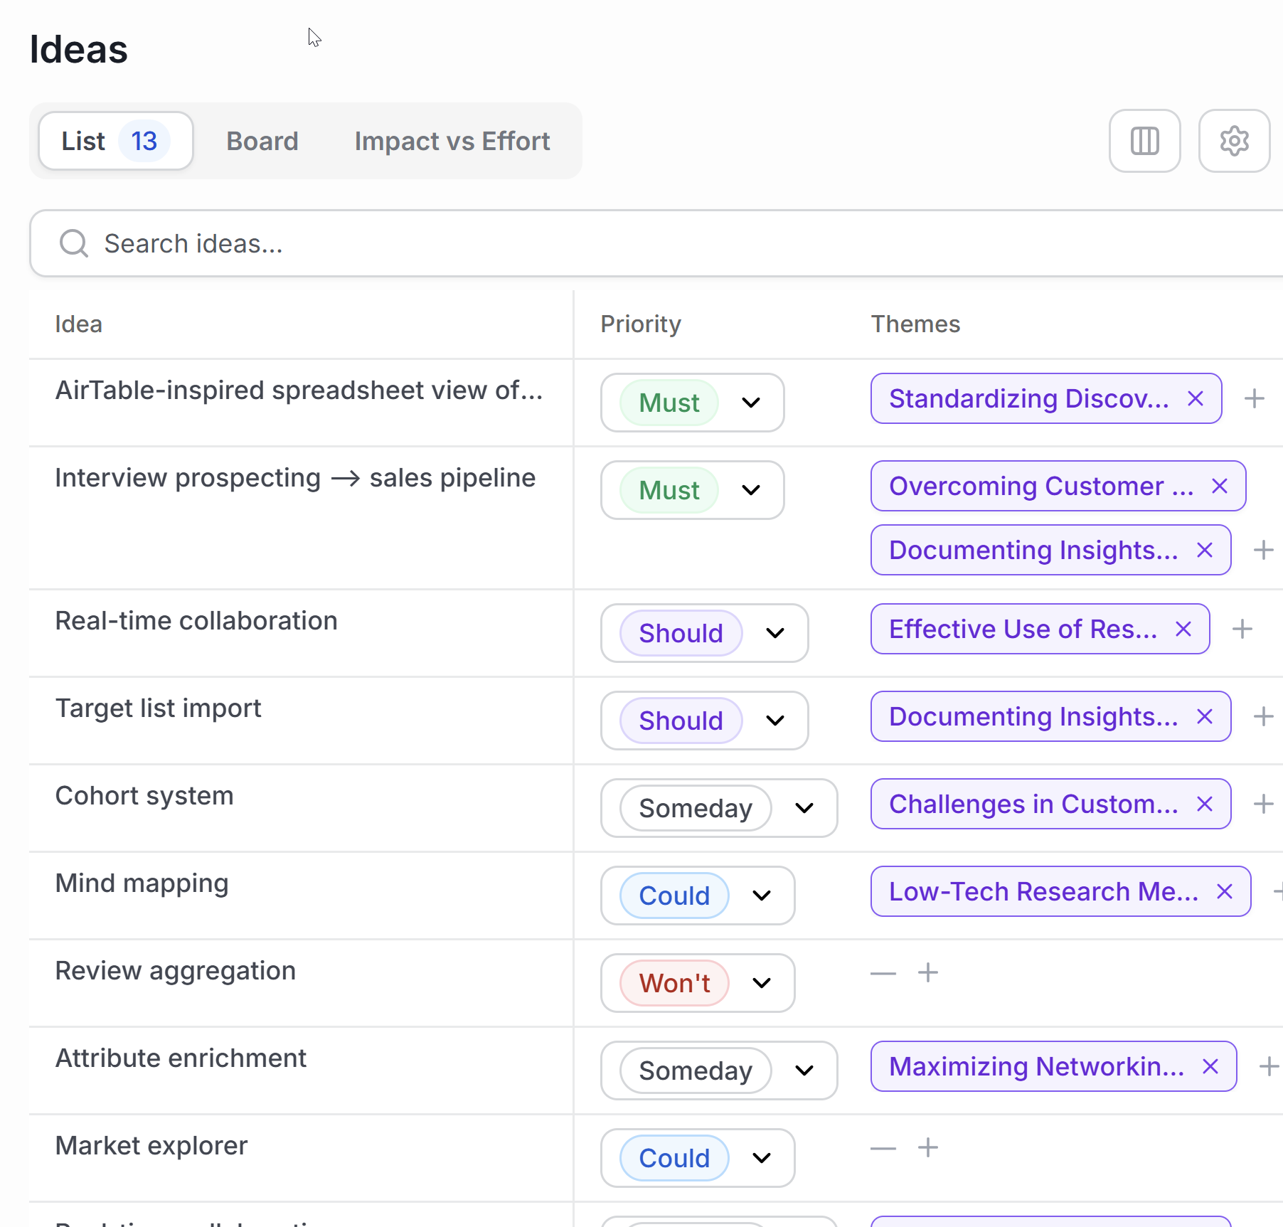Expand the Someday dropdown for Attribute enrichment

tap(804, 1071)
